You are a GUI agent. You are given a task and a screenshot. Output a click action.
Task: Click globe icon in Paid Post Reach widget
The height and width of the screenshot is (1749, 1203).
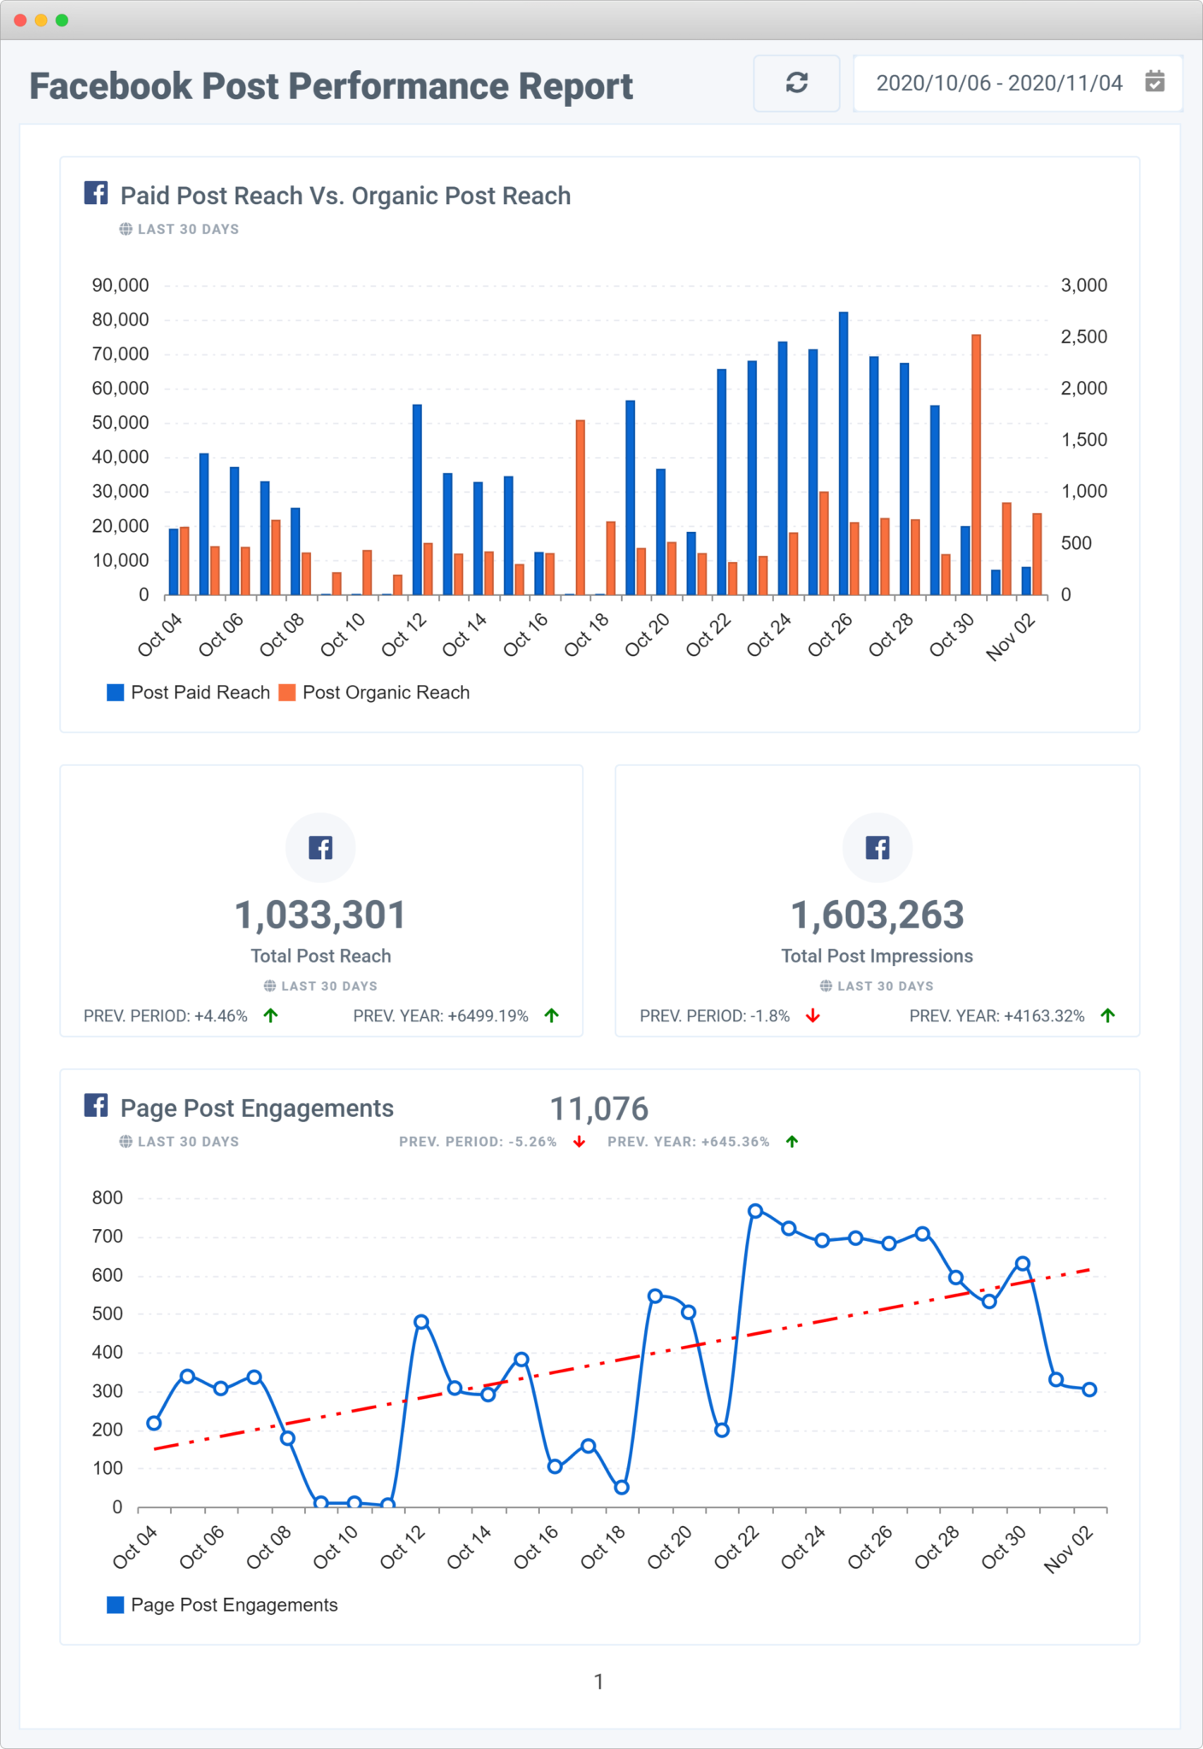126,229
